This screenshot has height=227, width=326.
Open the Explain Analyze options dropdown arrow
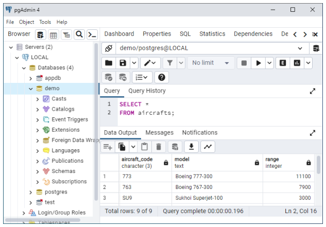click(x=308, y=63)
